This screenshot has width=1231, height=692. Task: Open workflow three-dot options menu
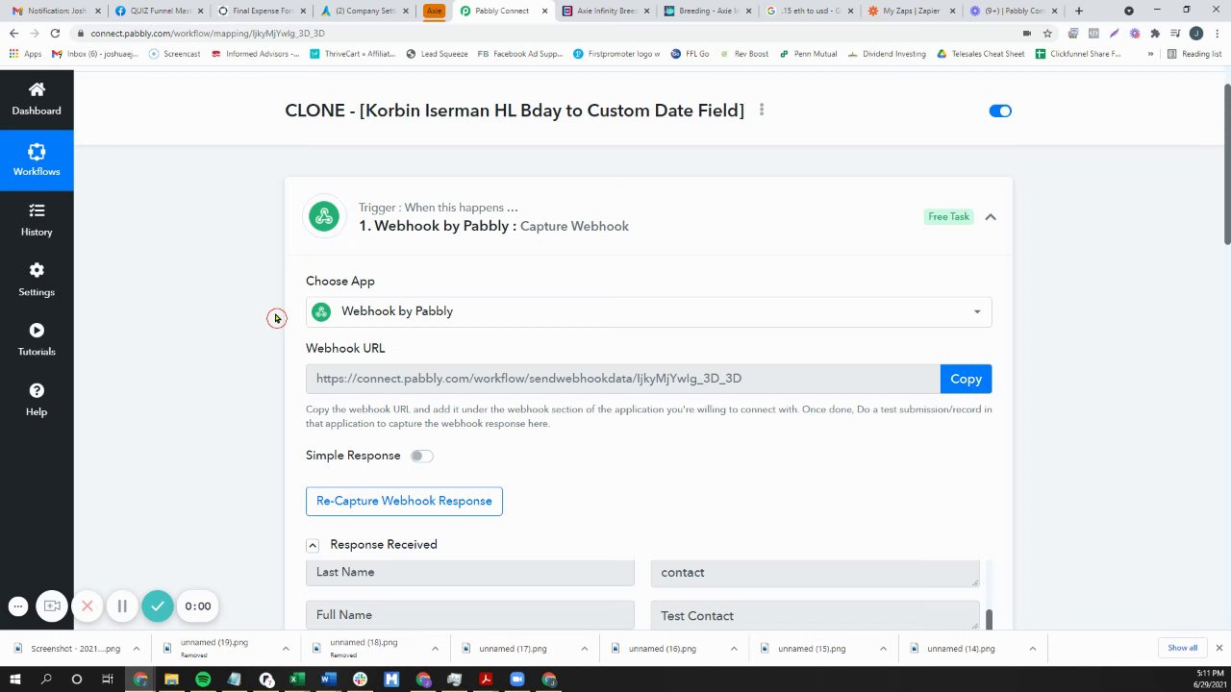point(762,111)
